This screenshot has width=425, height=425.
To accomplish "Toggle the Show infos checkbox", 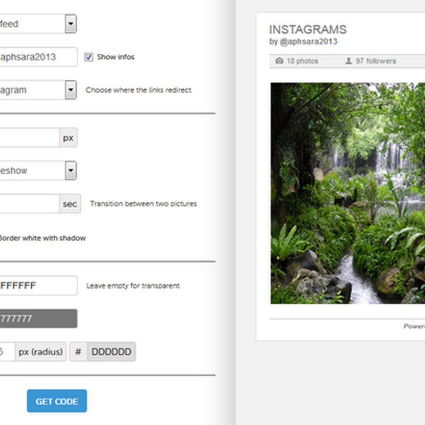I will 89,57.
